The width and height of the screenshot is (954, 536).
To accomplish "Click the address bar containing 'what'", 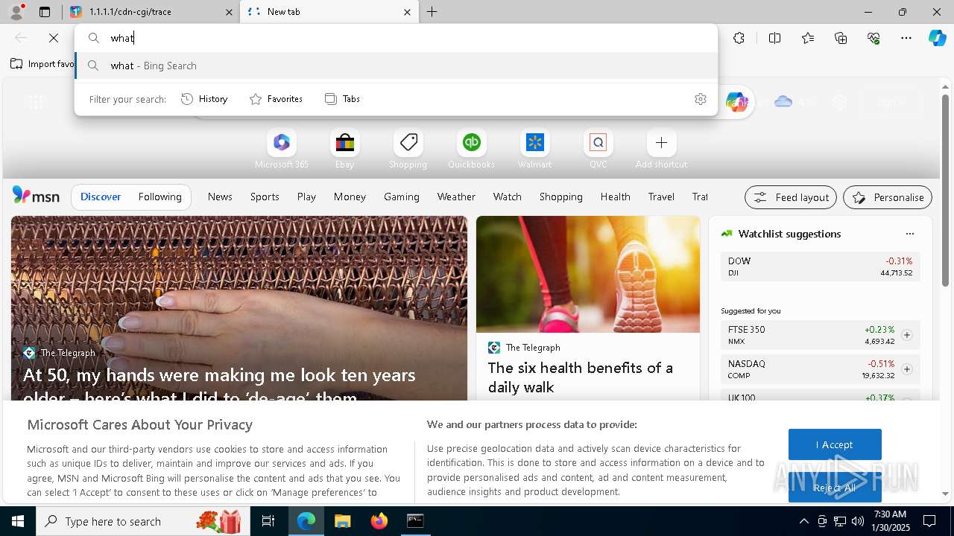I will (x=397, y=38).
